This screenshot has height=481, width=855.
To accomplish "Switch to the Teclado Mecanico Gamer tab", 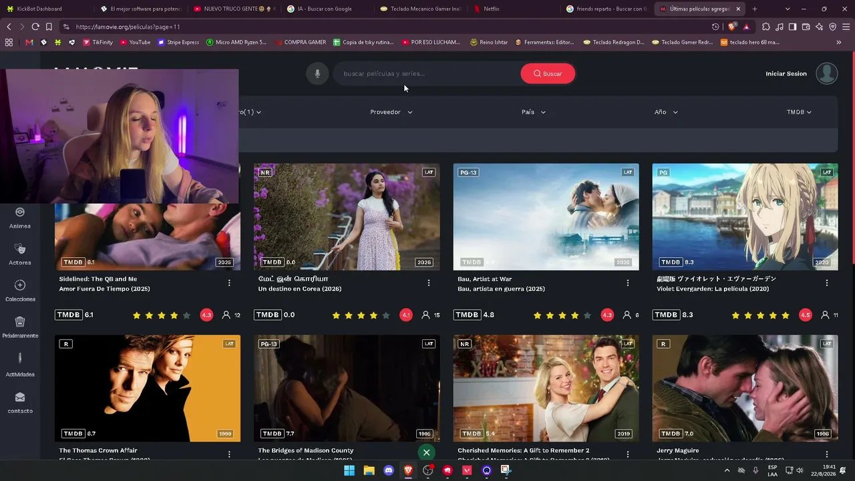I will point(420,9).
